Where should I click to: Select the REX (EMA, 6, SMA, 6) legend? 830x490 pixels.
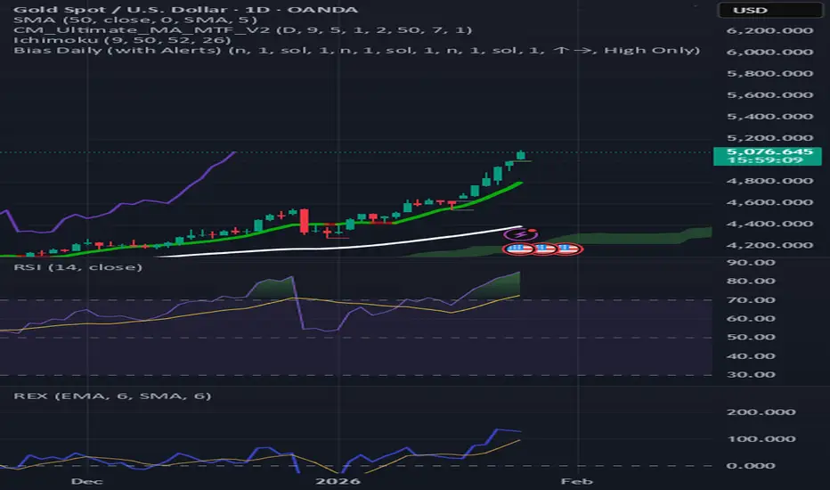(112, 396)
